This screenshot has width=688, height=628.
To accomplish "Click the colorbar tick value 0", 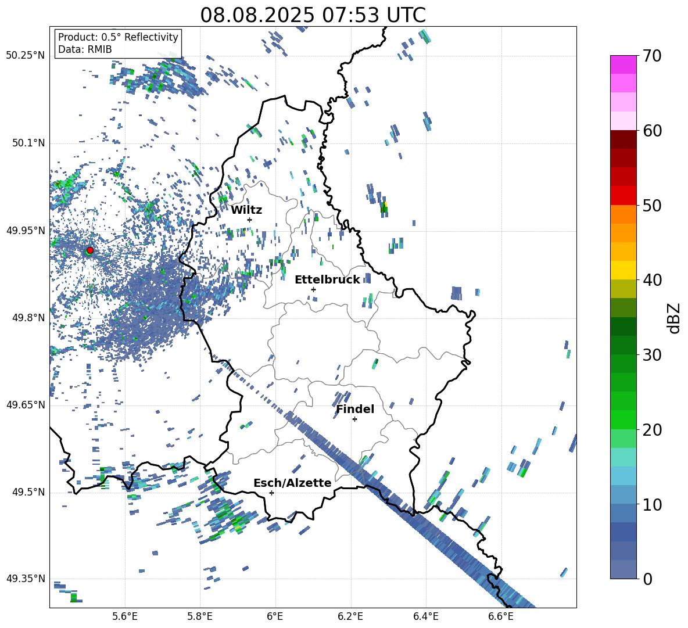I will (x=648, y=579).
